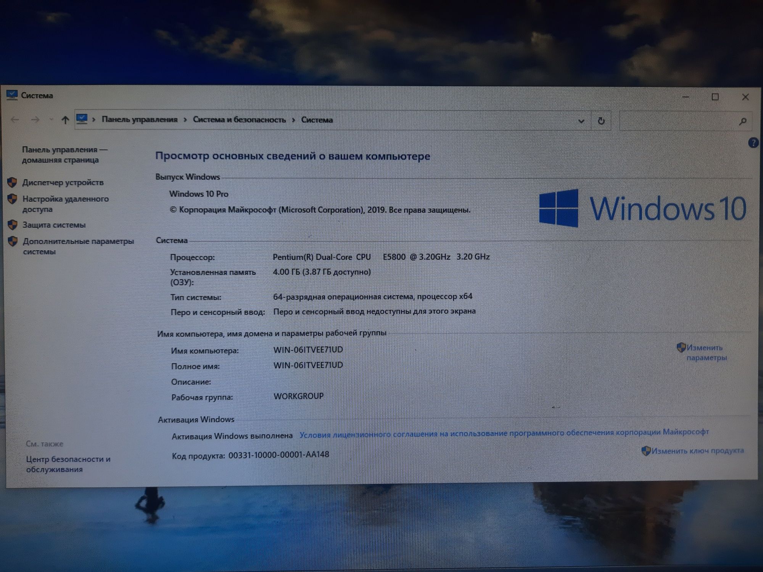
Task: Open the Панель управления breadcrumb
Action: coord(140,120)
